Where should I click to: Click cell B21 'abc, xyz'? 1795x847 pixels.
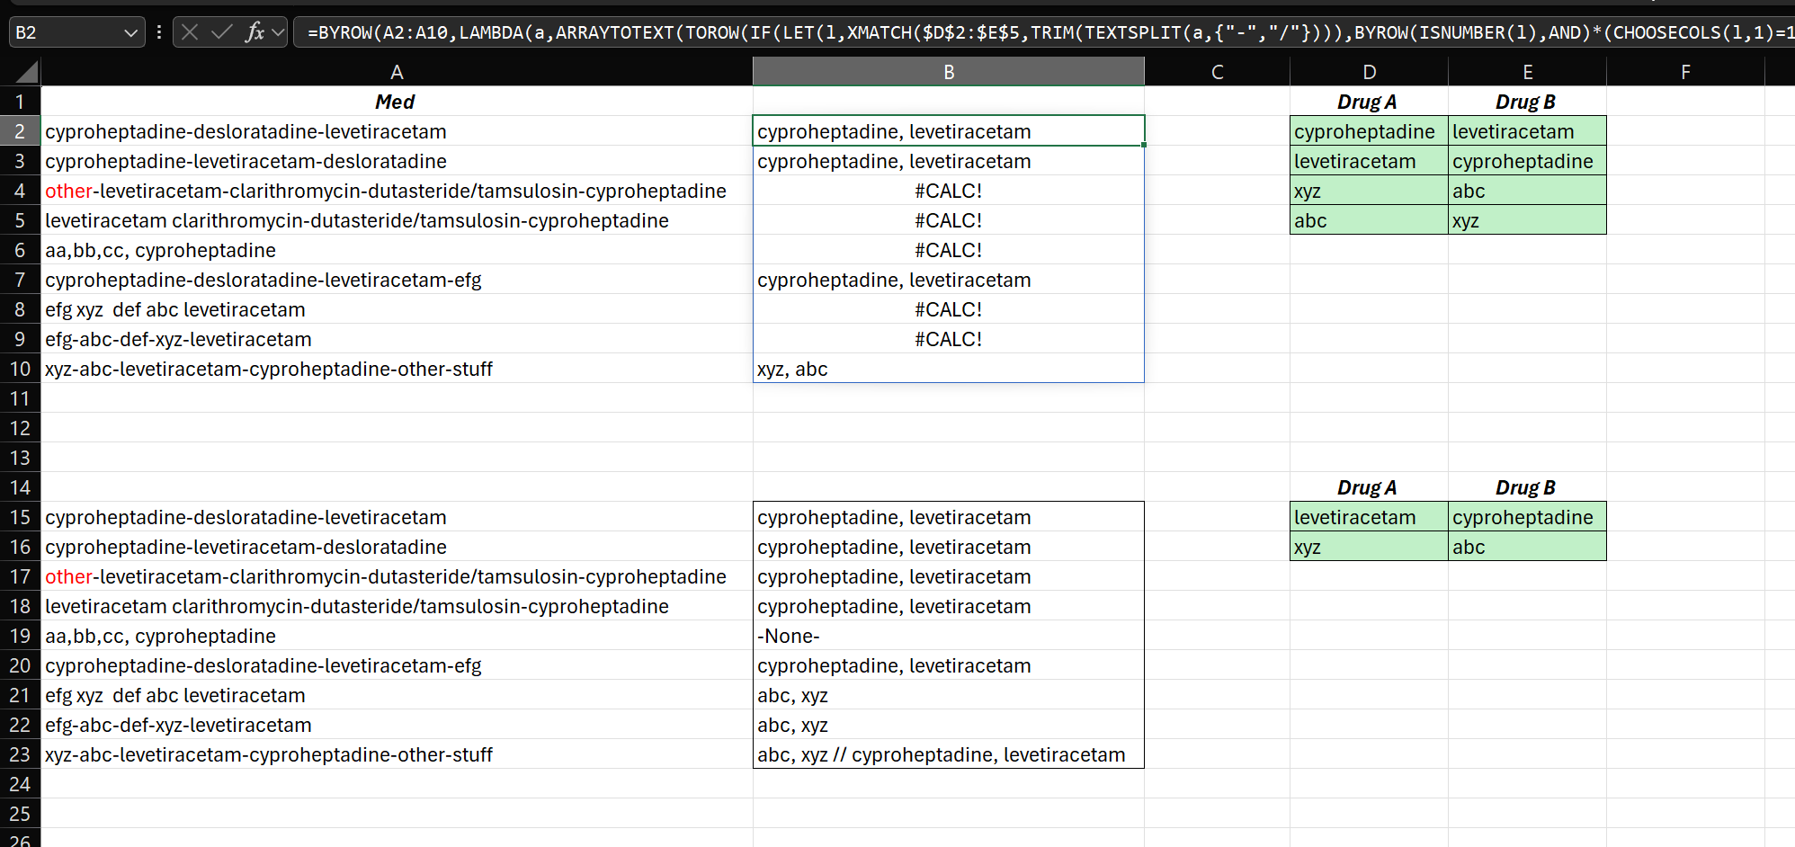[x=949, y=695]
